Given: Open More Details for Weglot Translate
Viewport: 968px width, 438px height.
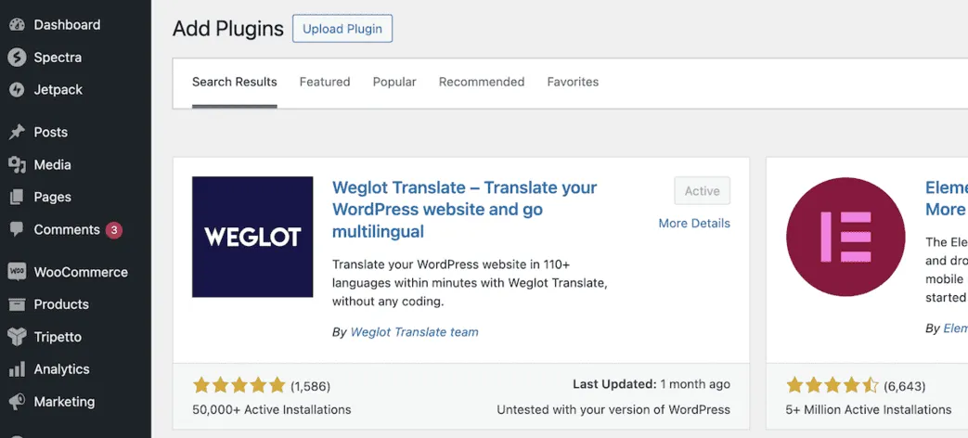Looking at the screenshot, I should tap(694, 224).
